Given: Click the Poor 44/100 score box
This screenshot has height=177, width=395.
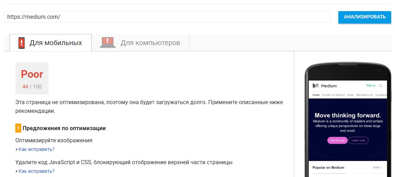Looking at the screenshot, I should point(32,78).
